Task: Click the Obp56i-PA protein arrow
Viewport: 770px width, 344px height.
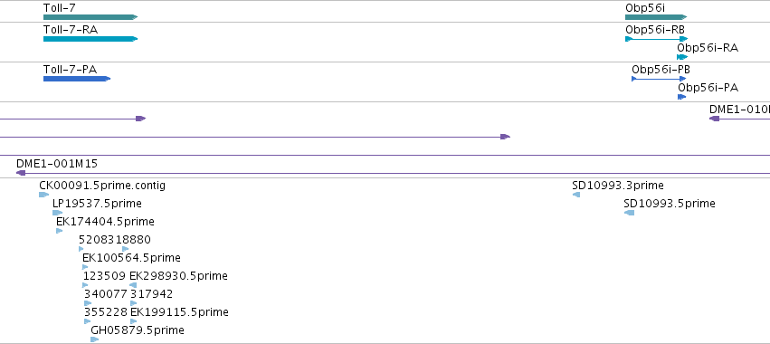Action: point(681,97)
